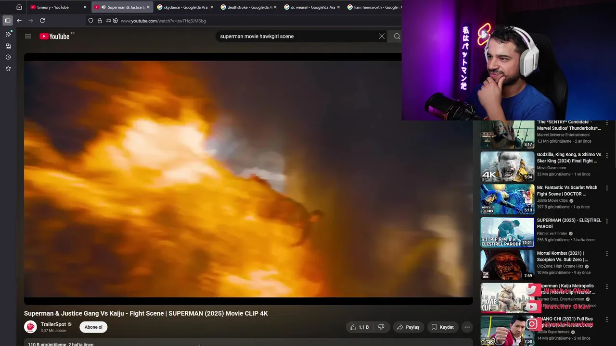Open options menu for Godzilla King Kong video

607,155
